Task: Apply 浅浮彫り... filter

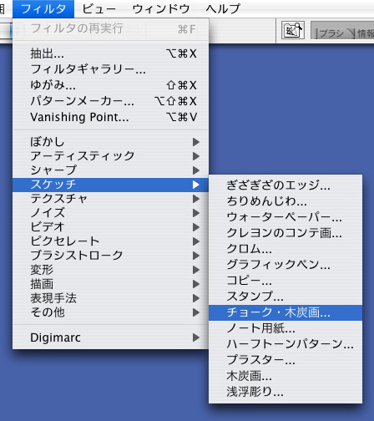Action: pyautogui.click(x=286, y=392)
